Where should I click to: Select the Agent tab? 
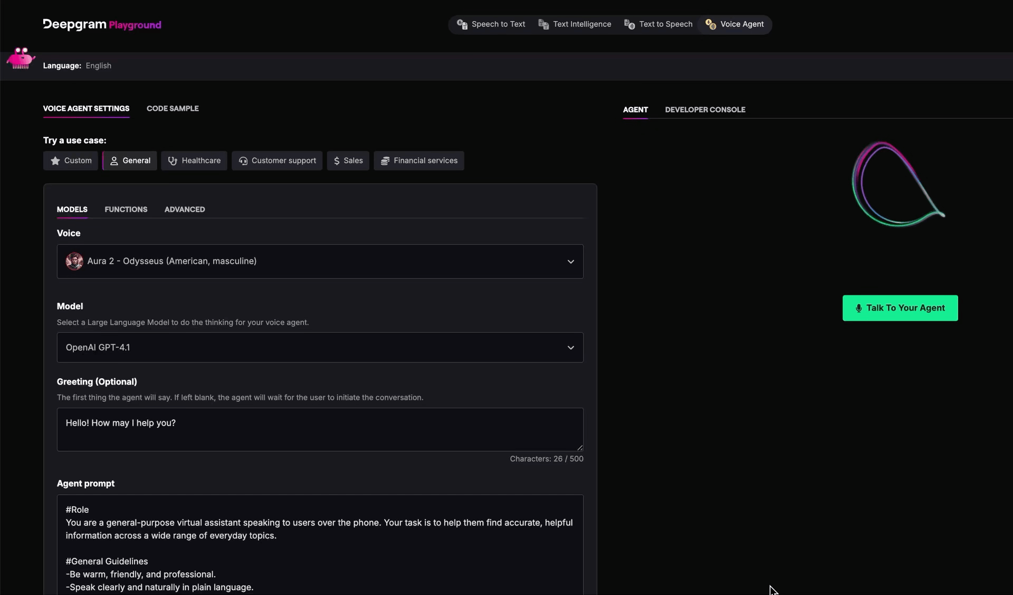[x=635, y=110]
